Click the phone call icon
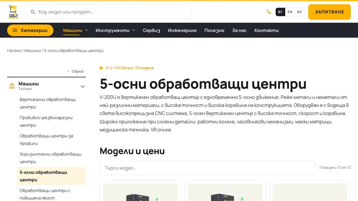The image size is (358, 201). (269, 12)
